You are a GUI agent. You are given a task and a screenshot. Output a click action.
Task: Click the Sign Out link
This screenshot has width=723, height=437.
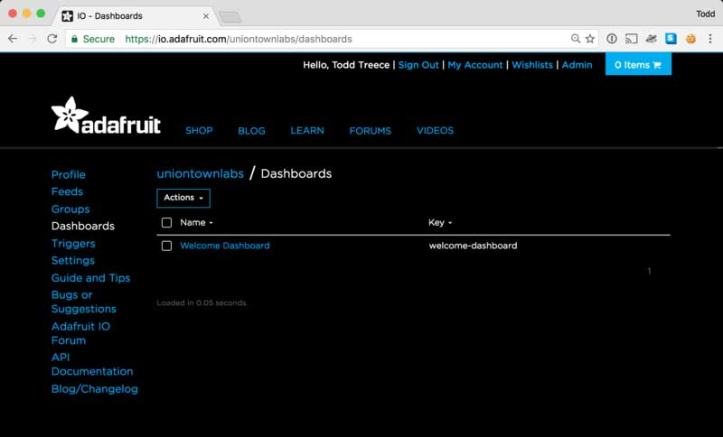418,65
